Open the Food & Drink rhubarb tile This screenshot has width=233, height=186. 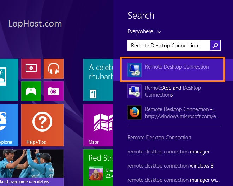coord(98,80)
